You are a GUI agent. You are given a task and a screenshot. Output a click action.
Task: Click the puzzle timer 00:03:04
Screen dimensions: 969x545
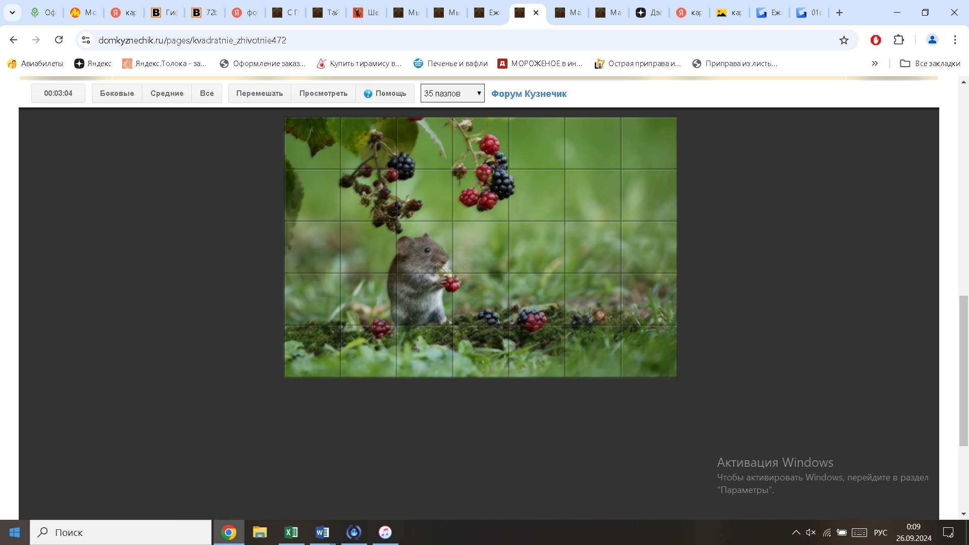[58, 93]
